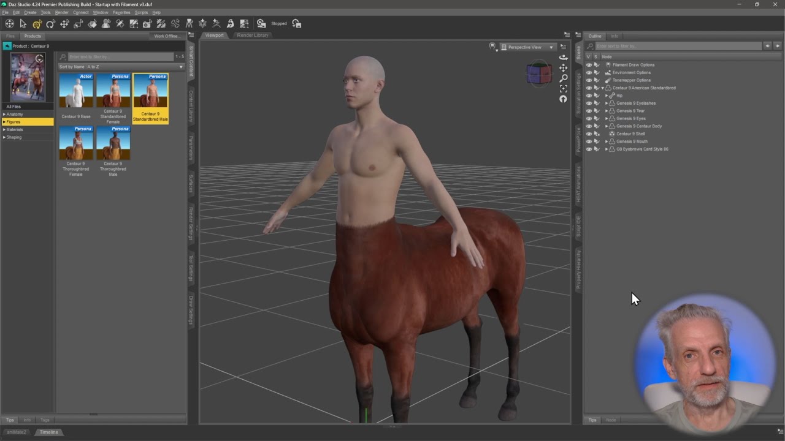Click the Scene pane filter text field

point(678,46)
